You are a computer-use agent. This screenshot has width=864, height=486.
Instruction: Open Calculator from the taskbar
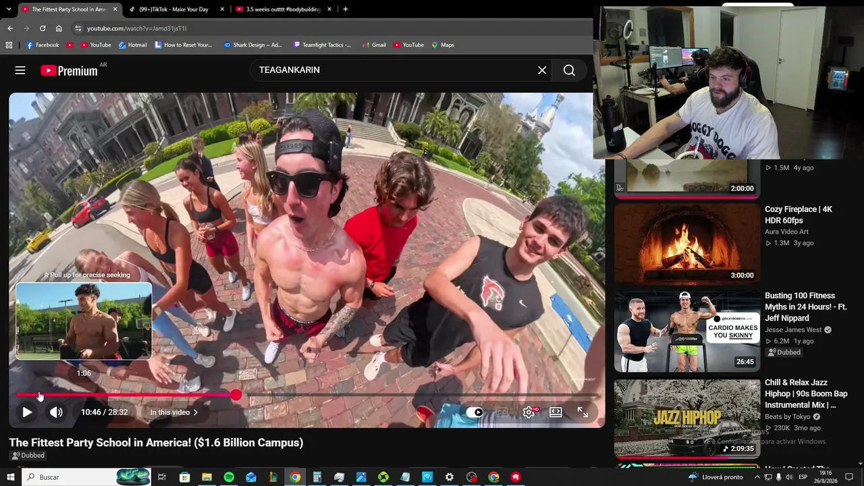tap(317, 477)
